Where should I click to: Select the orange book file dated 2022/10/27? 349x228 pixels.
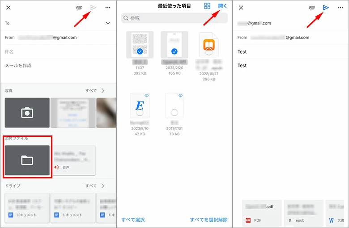(209, 45)
